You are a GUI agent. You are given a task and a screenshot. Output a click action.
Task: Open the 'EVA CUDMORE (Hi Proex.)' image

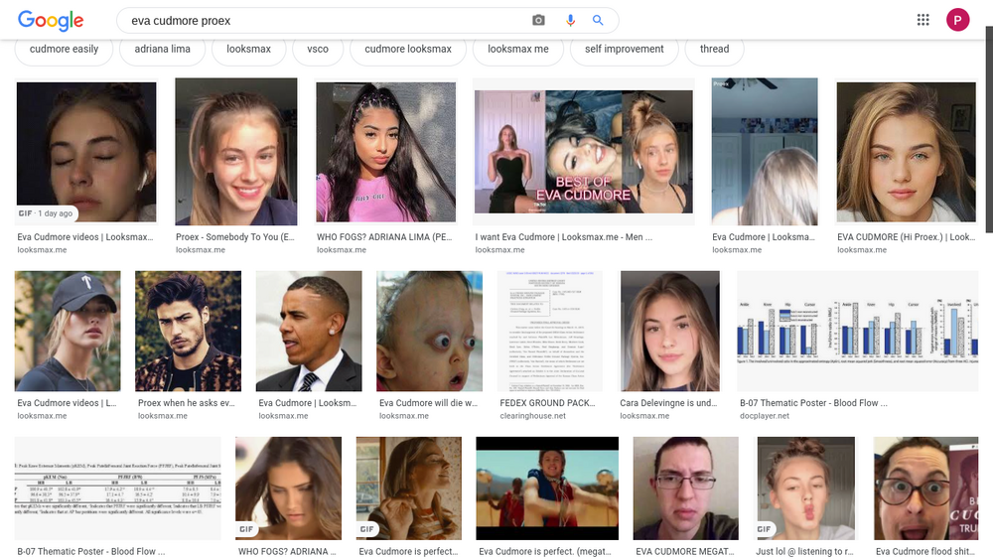[x=907, y=152]
